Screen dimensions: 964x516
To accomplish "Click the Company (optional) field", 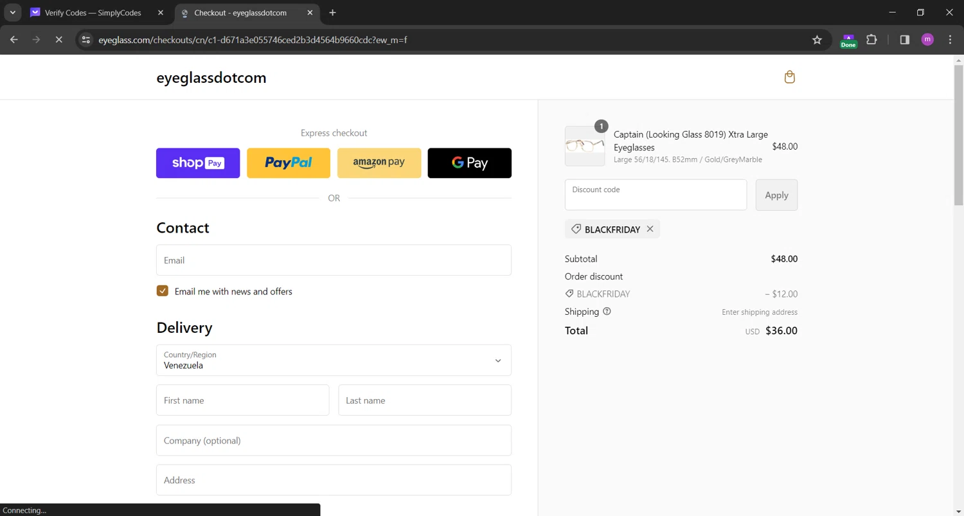I will tap(334, 440).
